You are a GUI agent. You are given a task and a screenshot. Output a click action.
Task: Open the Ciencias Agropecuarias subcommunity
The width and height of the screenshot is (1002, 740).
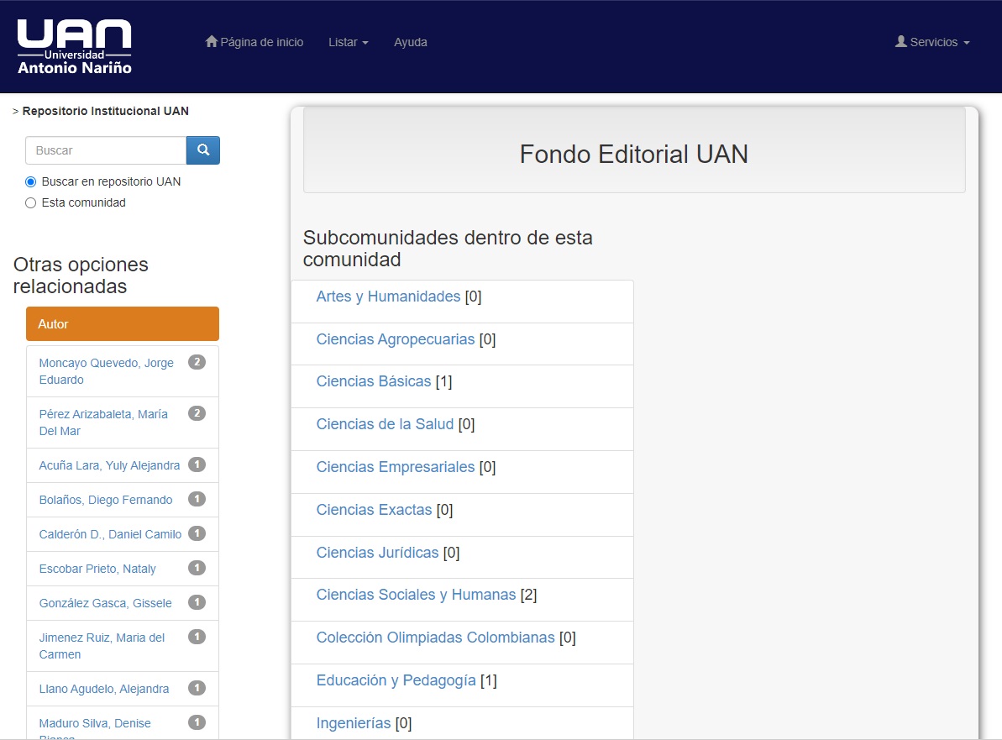396,339
